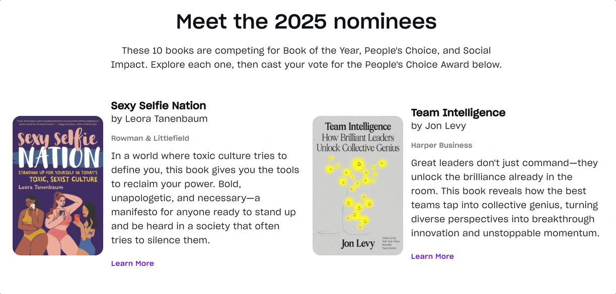Click the Sexy Selfie Nation description text
The height and width of the screenshot is (294, 616).
coord(205,198)
